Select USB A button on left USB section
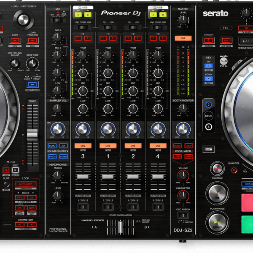This screenshot has width=253, height=253. pyautogui.click(x=78, y=14)
